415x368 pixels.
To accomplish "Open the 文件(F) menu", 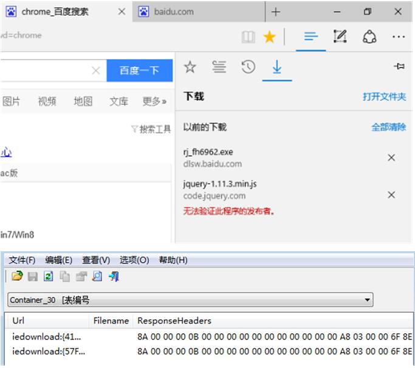I will [x=22, y=260].
